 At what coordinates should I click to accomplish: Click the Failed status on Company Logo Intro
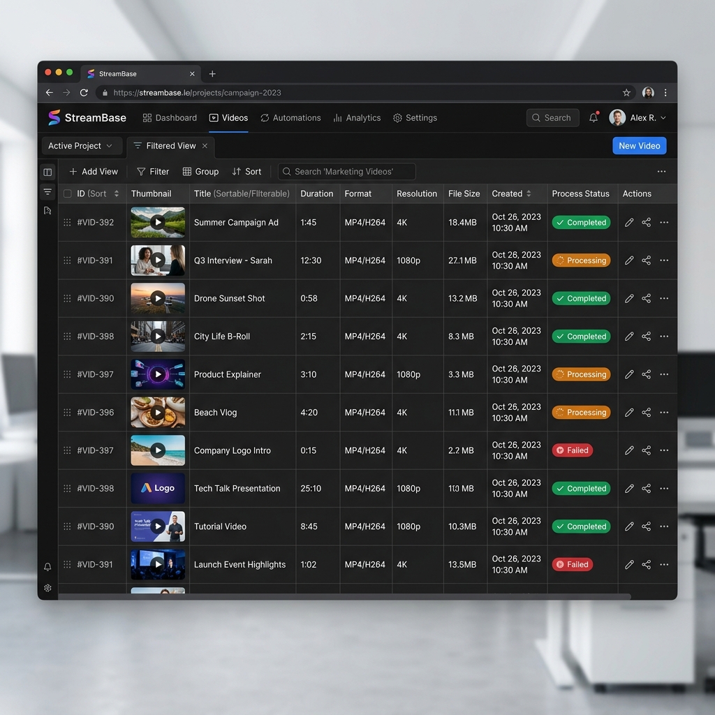(573, 450)
